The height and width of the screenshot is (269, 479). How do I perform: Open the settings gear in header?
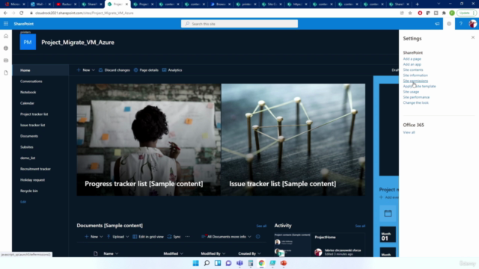[449, 24]
